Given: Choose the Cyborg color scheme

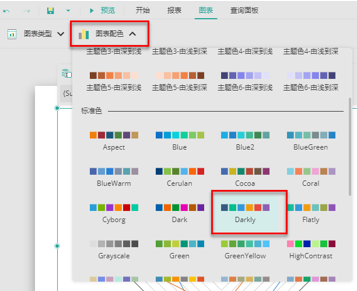Looking at the screenshot, I should coord(114,213).
